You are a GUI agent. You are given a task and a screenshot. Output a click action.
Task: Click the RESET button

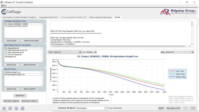pos(161,108)
